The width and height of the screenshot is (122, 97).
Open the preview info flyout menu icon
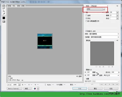click(22, 80)
